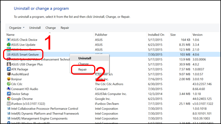Click the install date 12/3/2014

pyautogui.click(x=155, y=94)
